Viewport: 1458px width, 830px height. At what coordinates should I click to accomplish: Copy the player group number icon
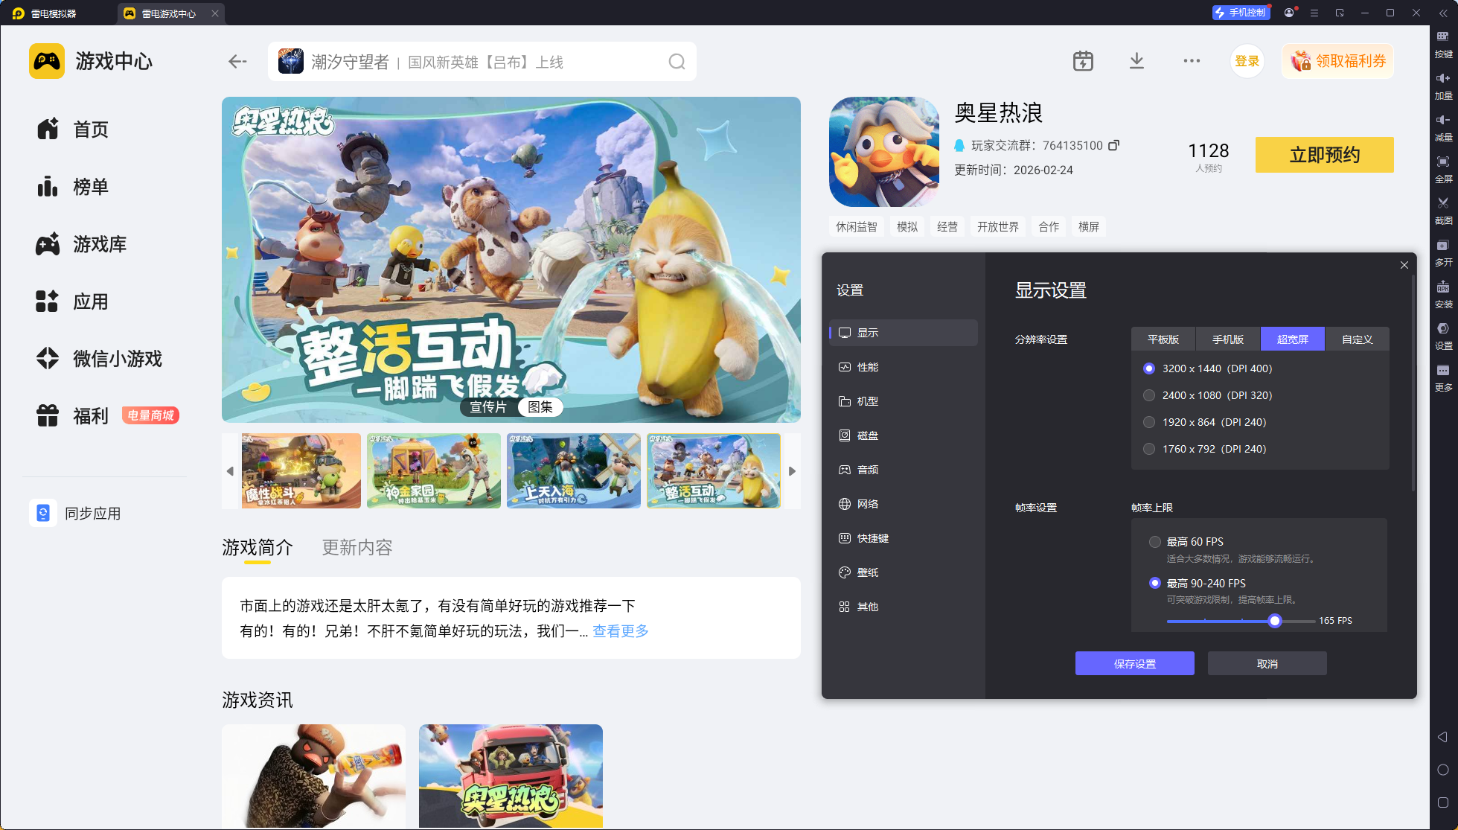click(x=1113, y=145)
